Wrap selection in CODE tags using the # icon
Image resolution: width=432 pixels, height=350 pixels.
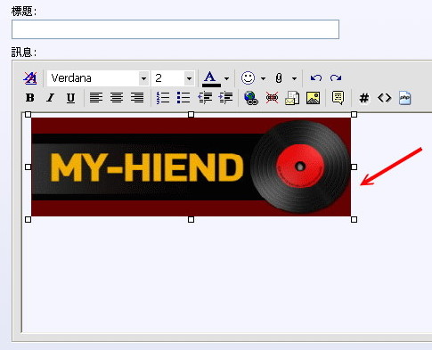pyautogui.click(x=364, y=98)
